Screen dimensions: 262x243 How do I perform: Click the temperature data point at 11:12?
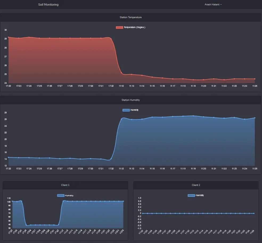[x=121, y=73]
